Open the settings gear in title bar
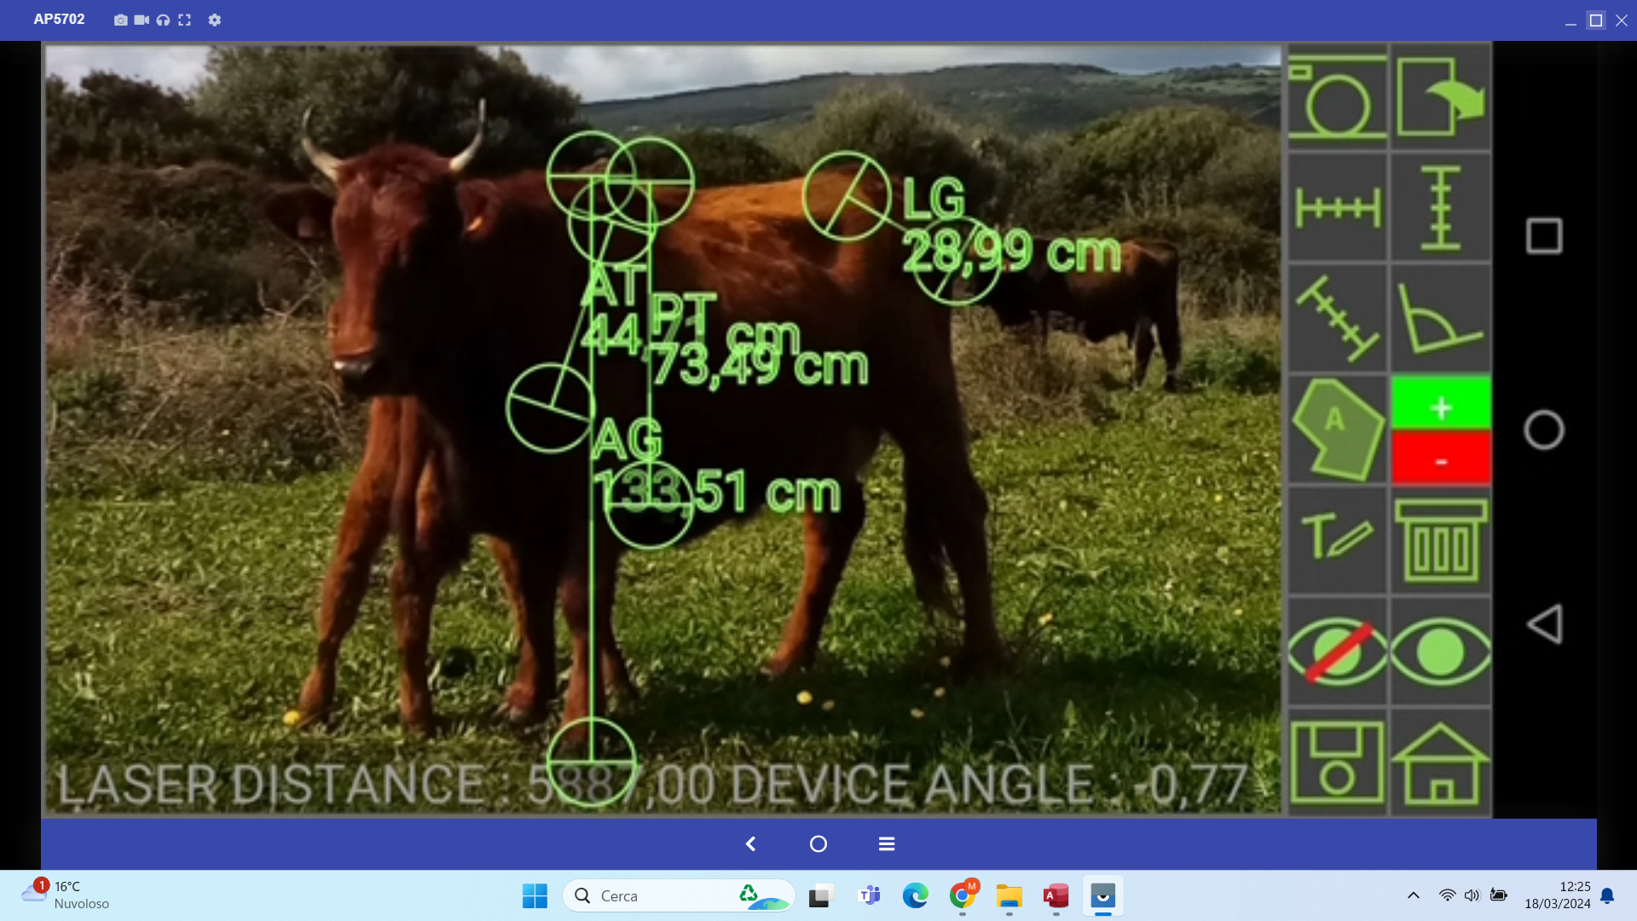 point(215,20)
